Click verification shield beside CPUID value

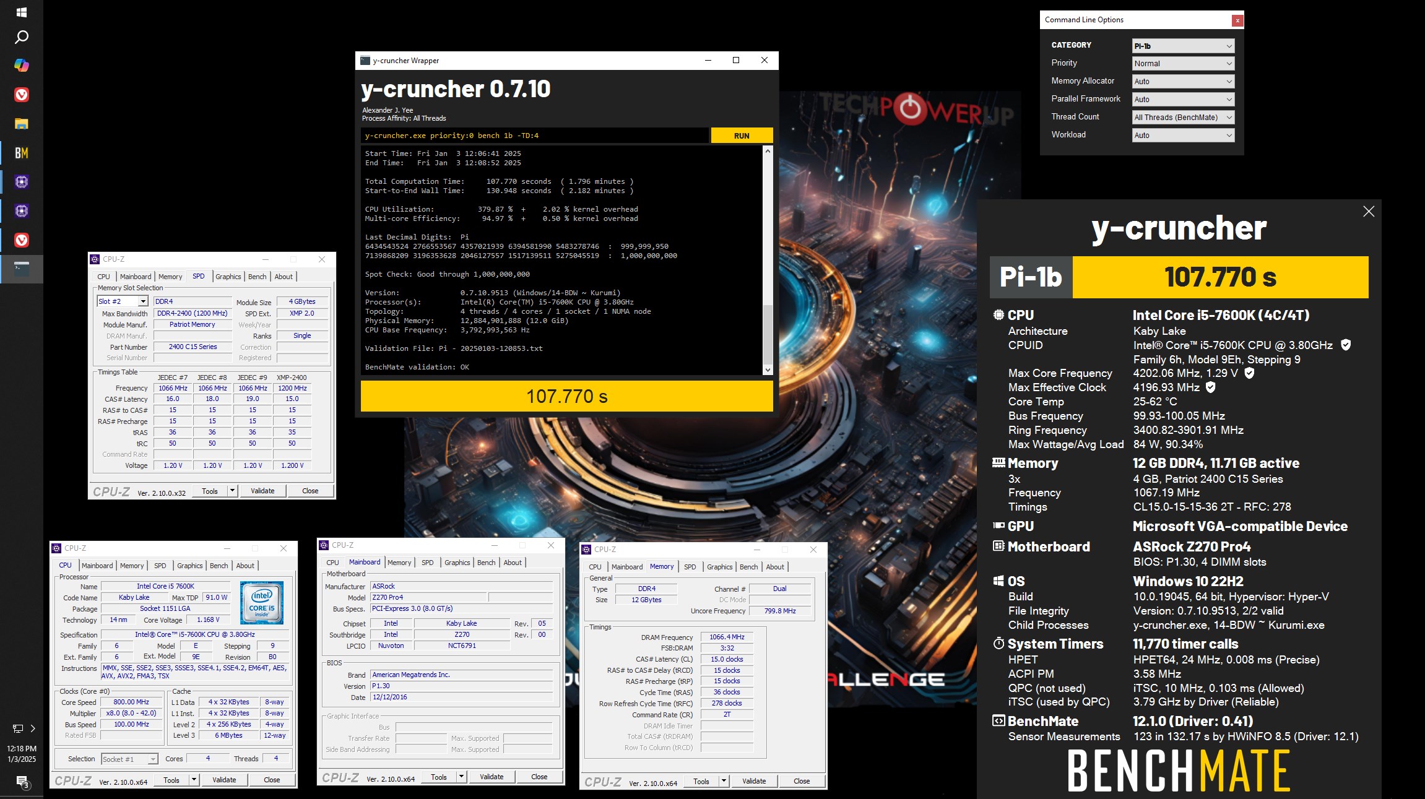click(1346, 345)
